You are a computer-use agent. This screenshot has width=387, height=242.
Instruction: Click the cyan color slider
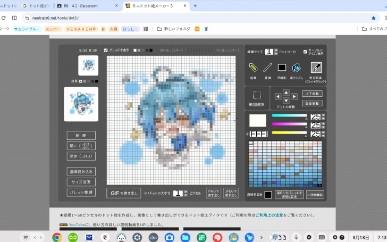point(289,115)
